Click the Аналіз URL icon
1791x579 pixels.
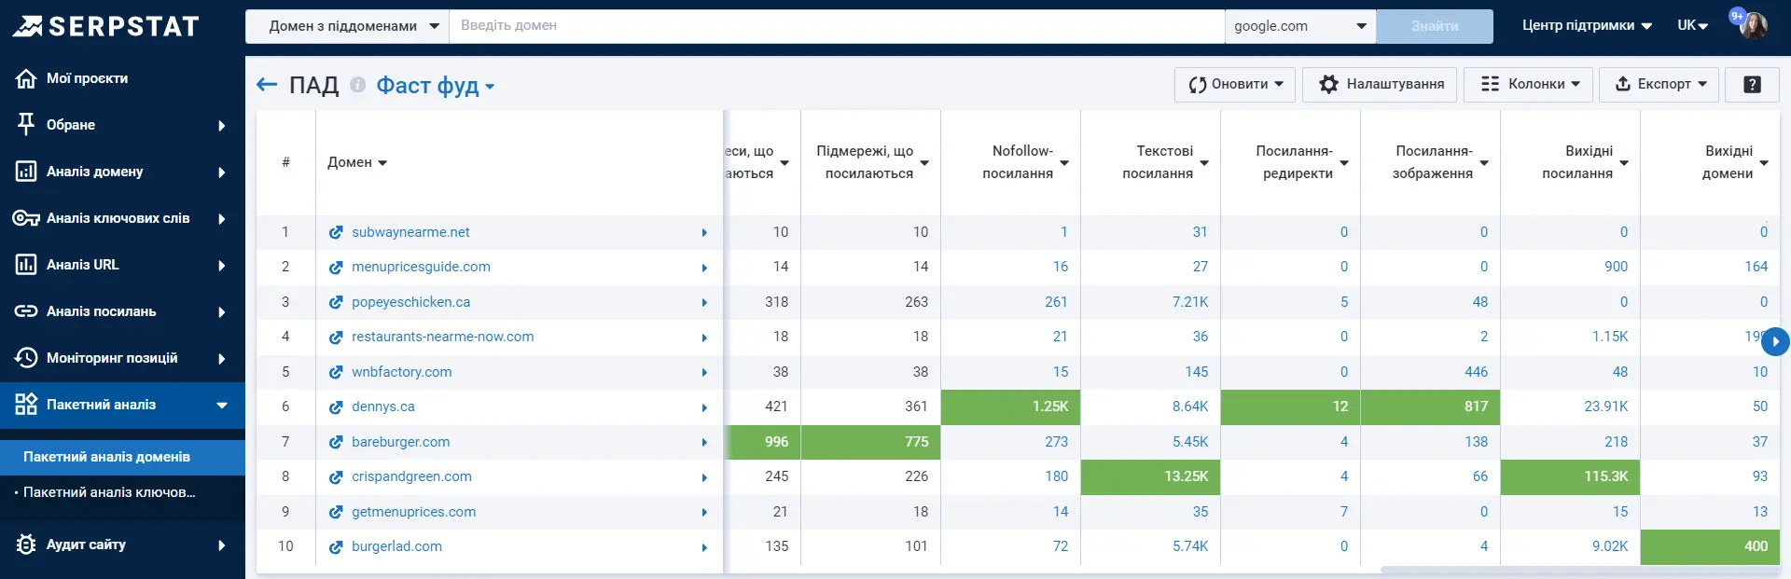26,265
